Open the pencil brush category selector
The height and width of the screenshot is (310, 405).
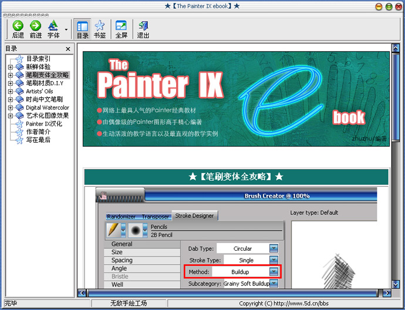116,230
